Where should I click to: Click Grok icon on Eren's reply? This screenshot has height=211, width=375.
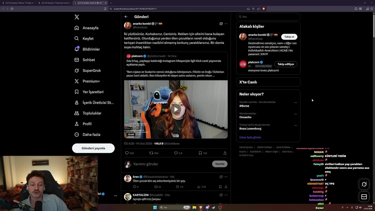pyautogui.click(x=221, y=177)
